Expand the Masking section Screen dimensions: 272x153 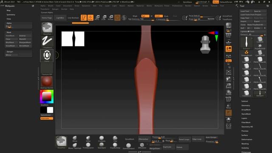245,144
